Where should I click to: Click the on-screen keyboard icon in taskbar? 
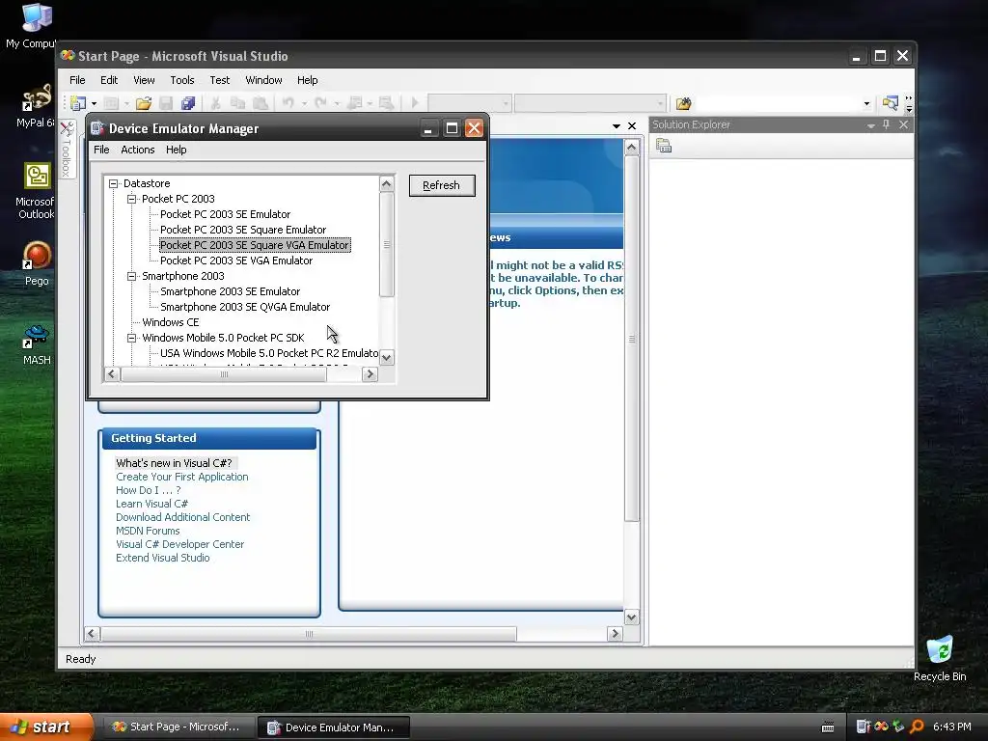pos(828,727)
